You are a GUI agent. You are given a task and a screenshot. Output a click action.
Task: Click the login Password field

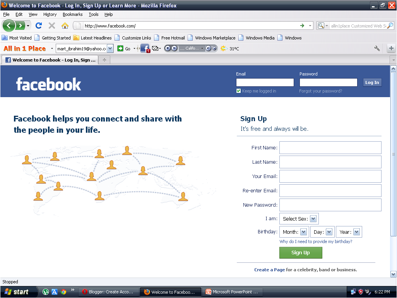tap(328, 82)
